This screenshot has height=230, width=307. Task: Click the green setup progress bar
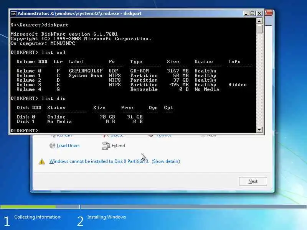(x=28, y=207)
